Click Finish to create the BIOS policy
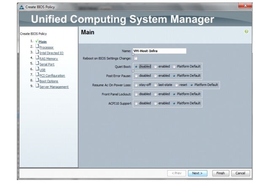This screenshot has width=271, height=183. pyautogui.click(x=220, y=173)
